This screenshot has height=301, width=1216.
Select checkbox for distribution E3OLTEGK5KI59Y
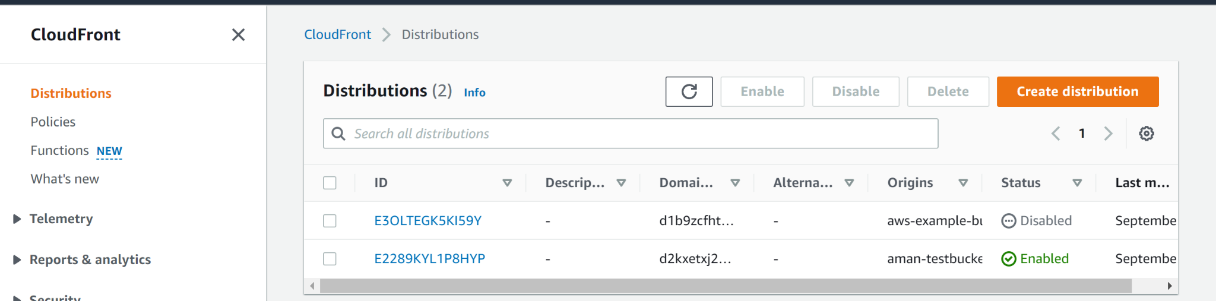330,221
